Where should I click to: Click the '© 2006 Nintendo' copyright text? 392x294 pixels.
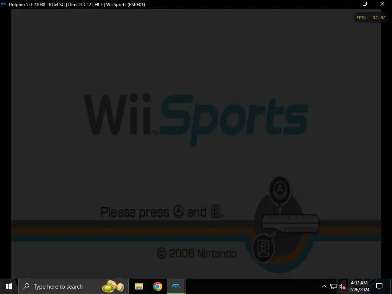click(x=196, y=253)
